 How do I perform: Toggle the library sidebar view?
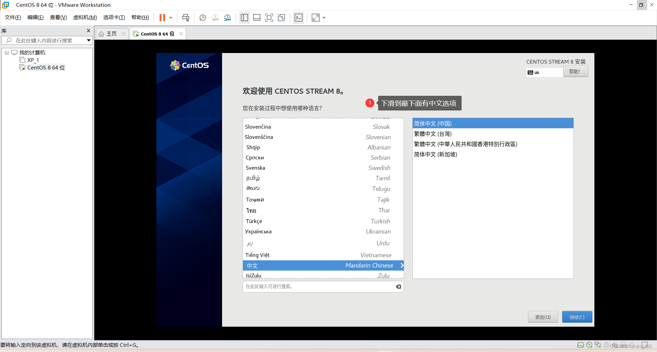[244, 17]
